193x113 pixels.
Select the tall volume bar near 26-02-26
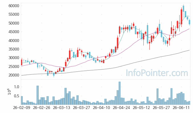tap(38, 95)
